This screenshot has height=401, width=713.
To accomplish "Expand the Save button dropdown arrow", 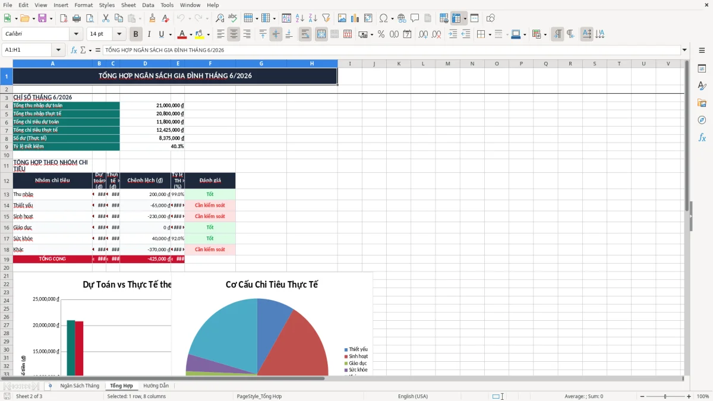I will click(51, 18).
